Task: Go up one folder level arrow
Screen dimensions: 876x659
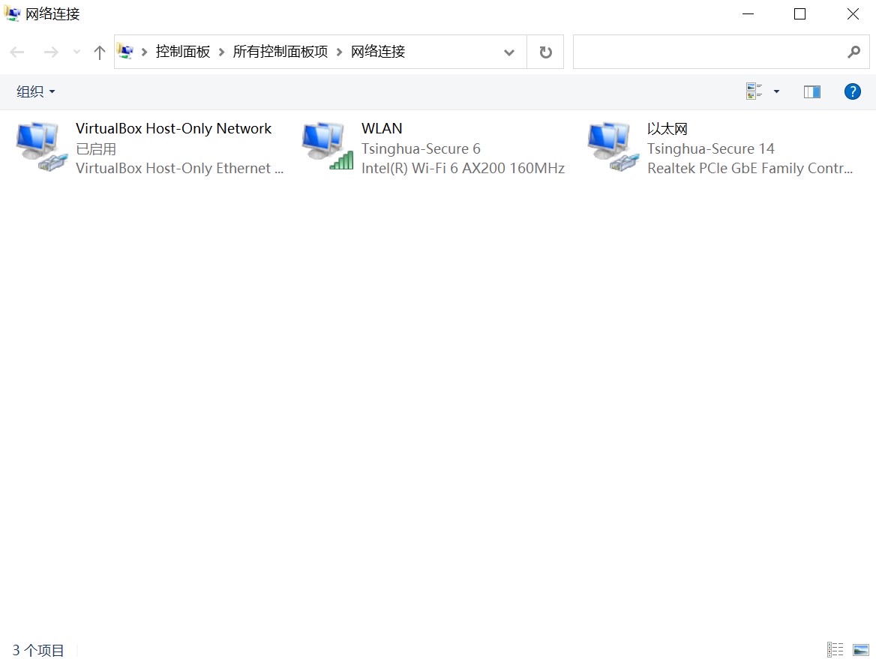Action: pyautogui.click(x=99, y=52)
